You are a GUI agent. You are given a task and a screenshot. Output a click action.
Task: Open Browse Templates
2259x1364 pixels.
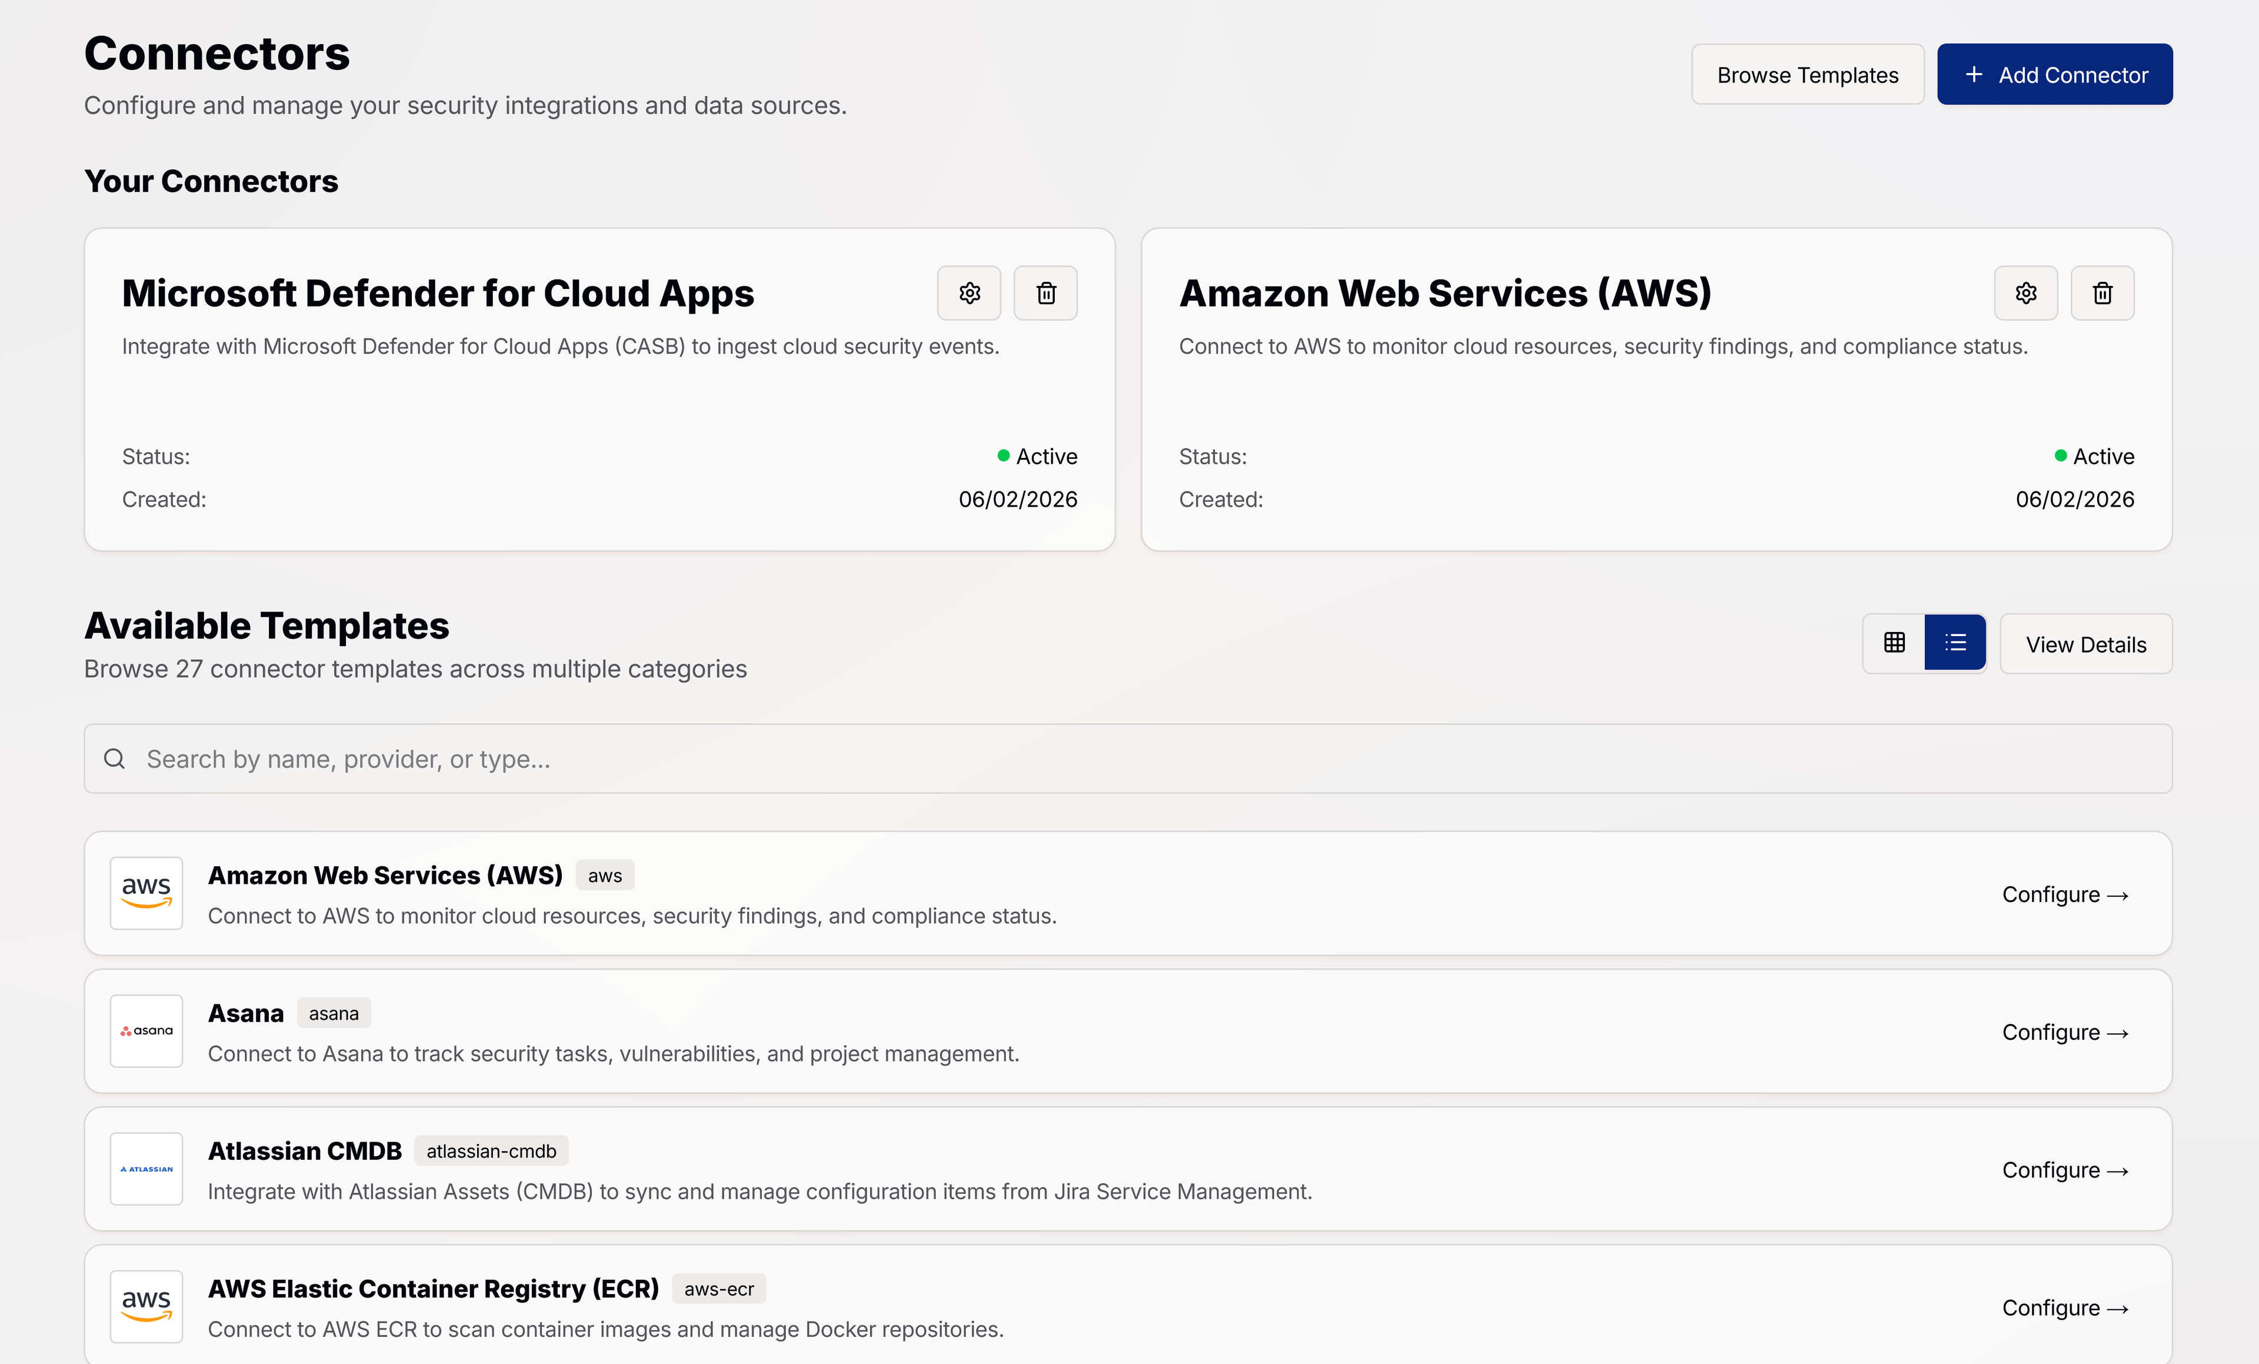1807,74
